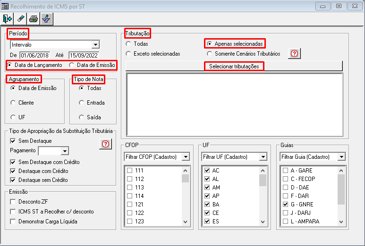Viewport: 365px width, 246px height.
Task: Open Filtrar Guia (Cadastro) dropdown
Action: tap(341, 157)
